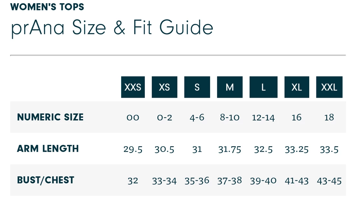Click the NUMERIC SIZE row label
This screenshot has width=349, height=207.
[x=50, y=117]
